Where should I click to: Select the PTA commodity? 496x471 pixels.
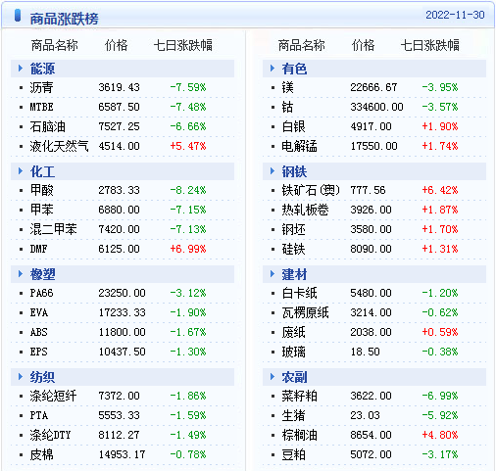click(x=39, y=415)
